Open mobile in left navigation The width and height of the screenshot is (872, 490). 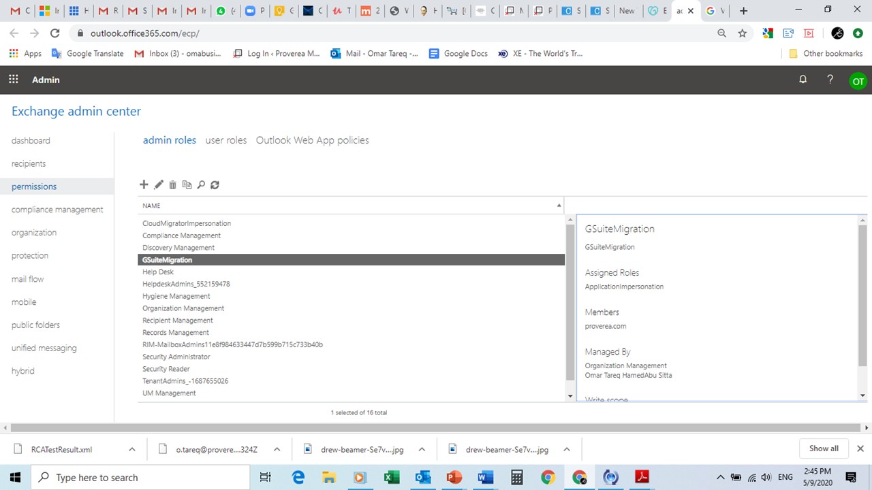(x=24, y=302)
